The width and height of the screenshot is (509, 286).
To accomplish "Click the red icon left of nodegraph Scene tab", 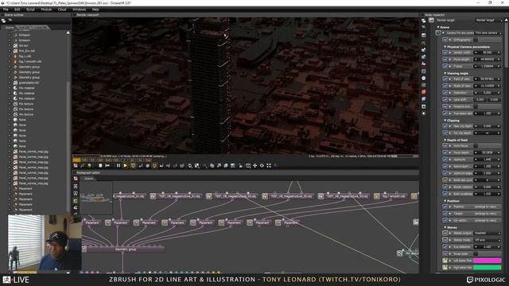I will pyautogui.click(x=76, y=179).
